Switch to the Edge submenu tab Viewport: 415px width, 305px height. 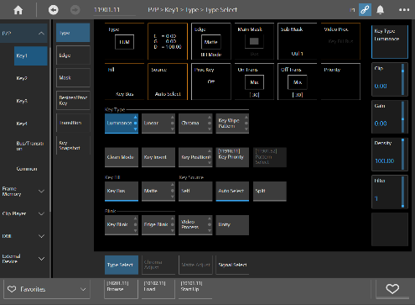tap(73, 55)
